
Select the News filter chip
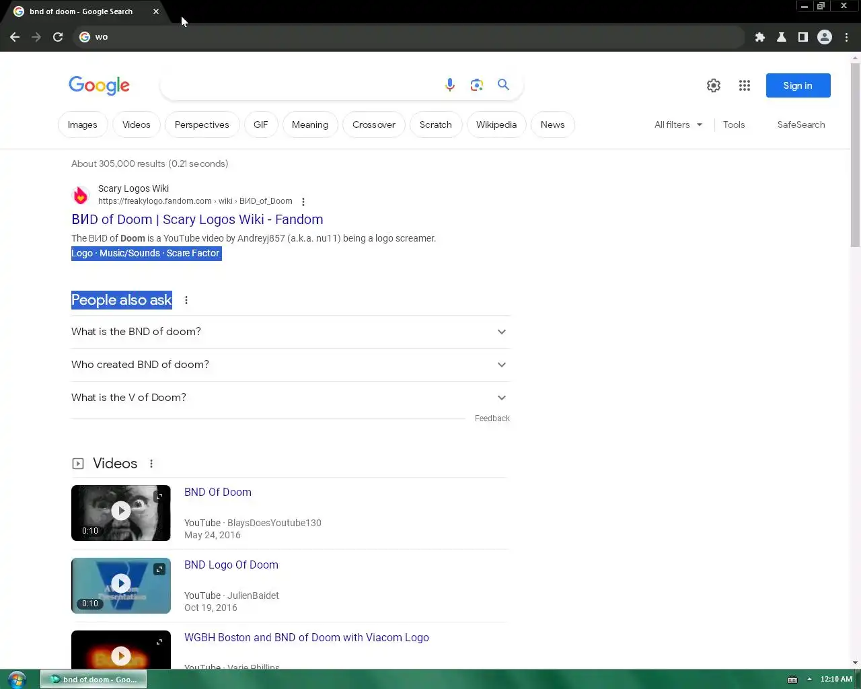pos(553,124)
